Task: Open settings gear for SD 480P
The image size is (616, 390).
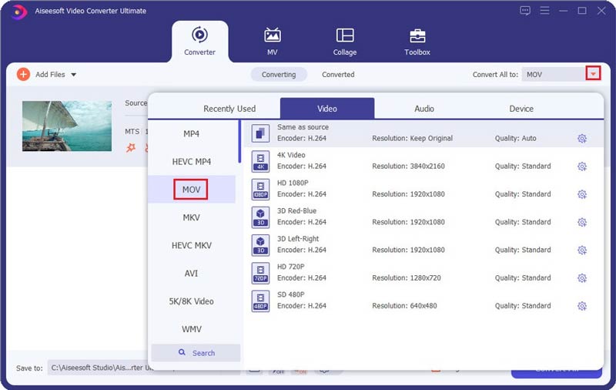Action: (582, 306)
